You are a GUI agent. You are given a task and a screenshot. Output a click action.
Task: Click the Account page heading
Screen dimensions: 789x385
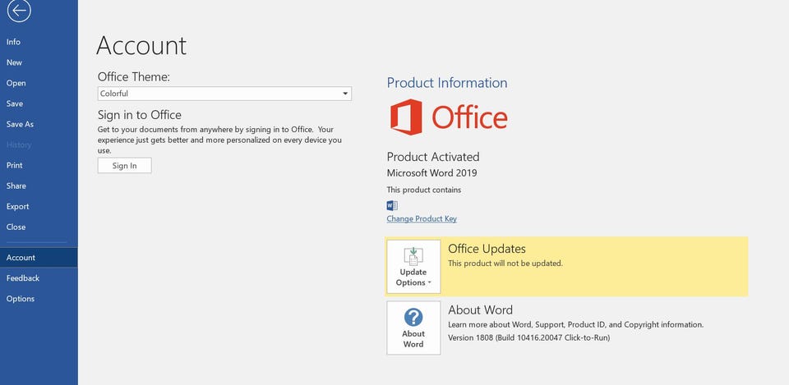(141, 45)
